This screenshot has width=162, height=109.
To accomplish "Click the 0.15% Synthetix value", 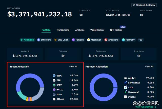I will click(x=151, y=83).
